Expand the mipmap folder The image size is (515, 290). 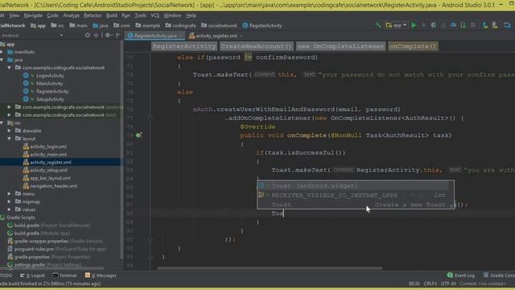9,201
